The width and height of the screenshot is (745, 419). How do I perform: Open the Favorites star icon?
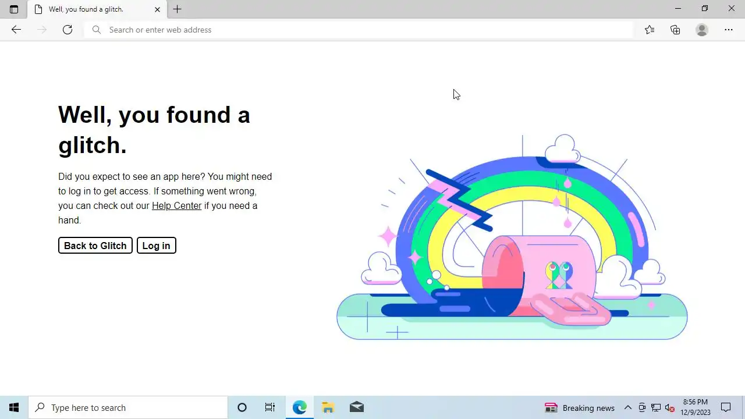click(650, 30)
